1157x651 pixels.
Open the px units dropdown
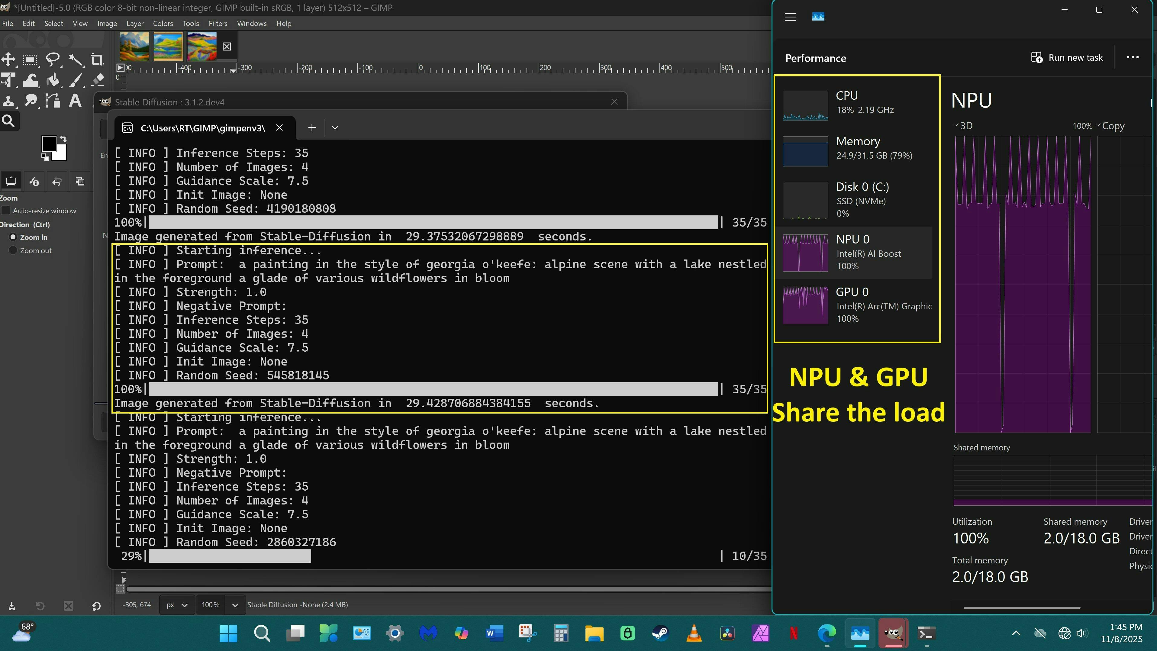click(x=177, y=605)
